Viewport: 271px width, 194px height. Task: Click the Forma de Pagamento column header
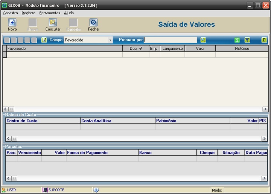(x=102, y=153)
